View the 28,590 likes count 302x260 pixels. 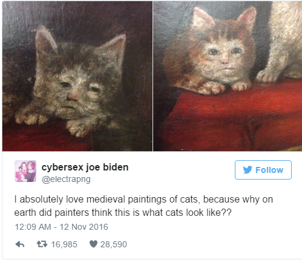[114, 244]
